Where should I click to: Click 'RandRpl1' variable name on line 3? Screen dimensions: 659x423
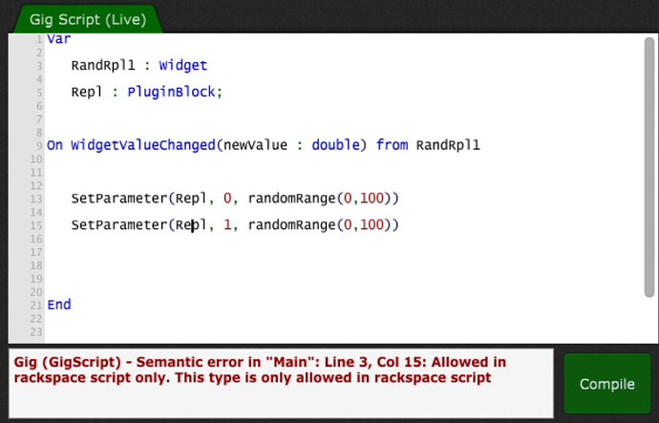pos(103,66)
